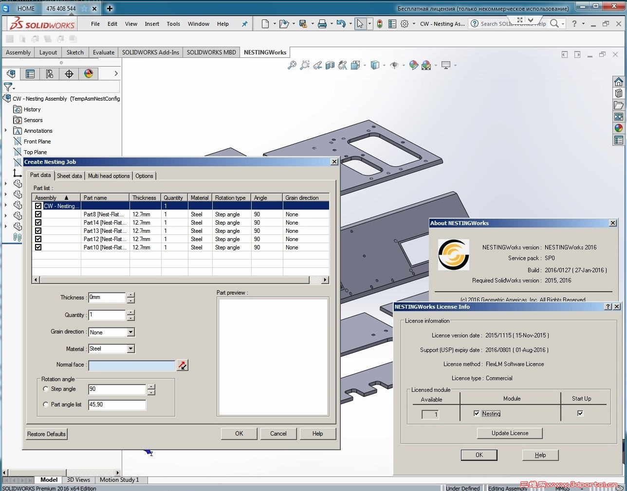The height and width of the screenshot is (491, 627).
Task: Click the Part angle list input field
Action: point(117,404)
